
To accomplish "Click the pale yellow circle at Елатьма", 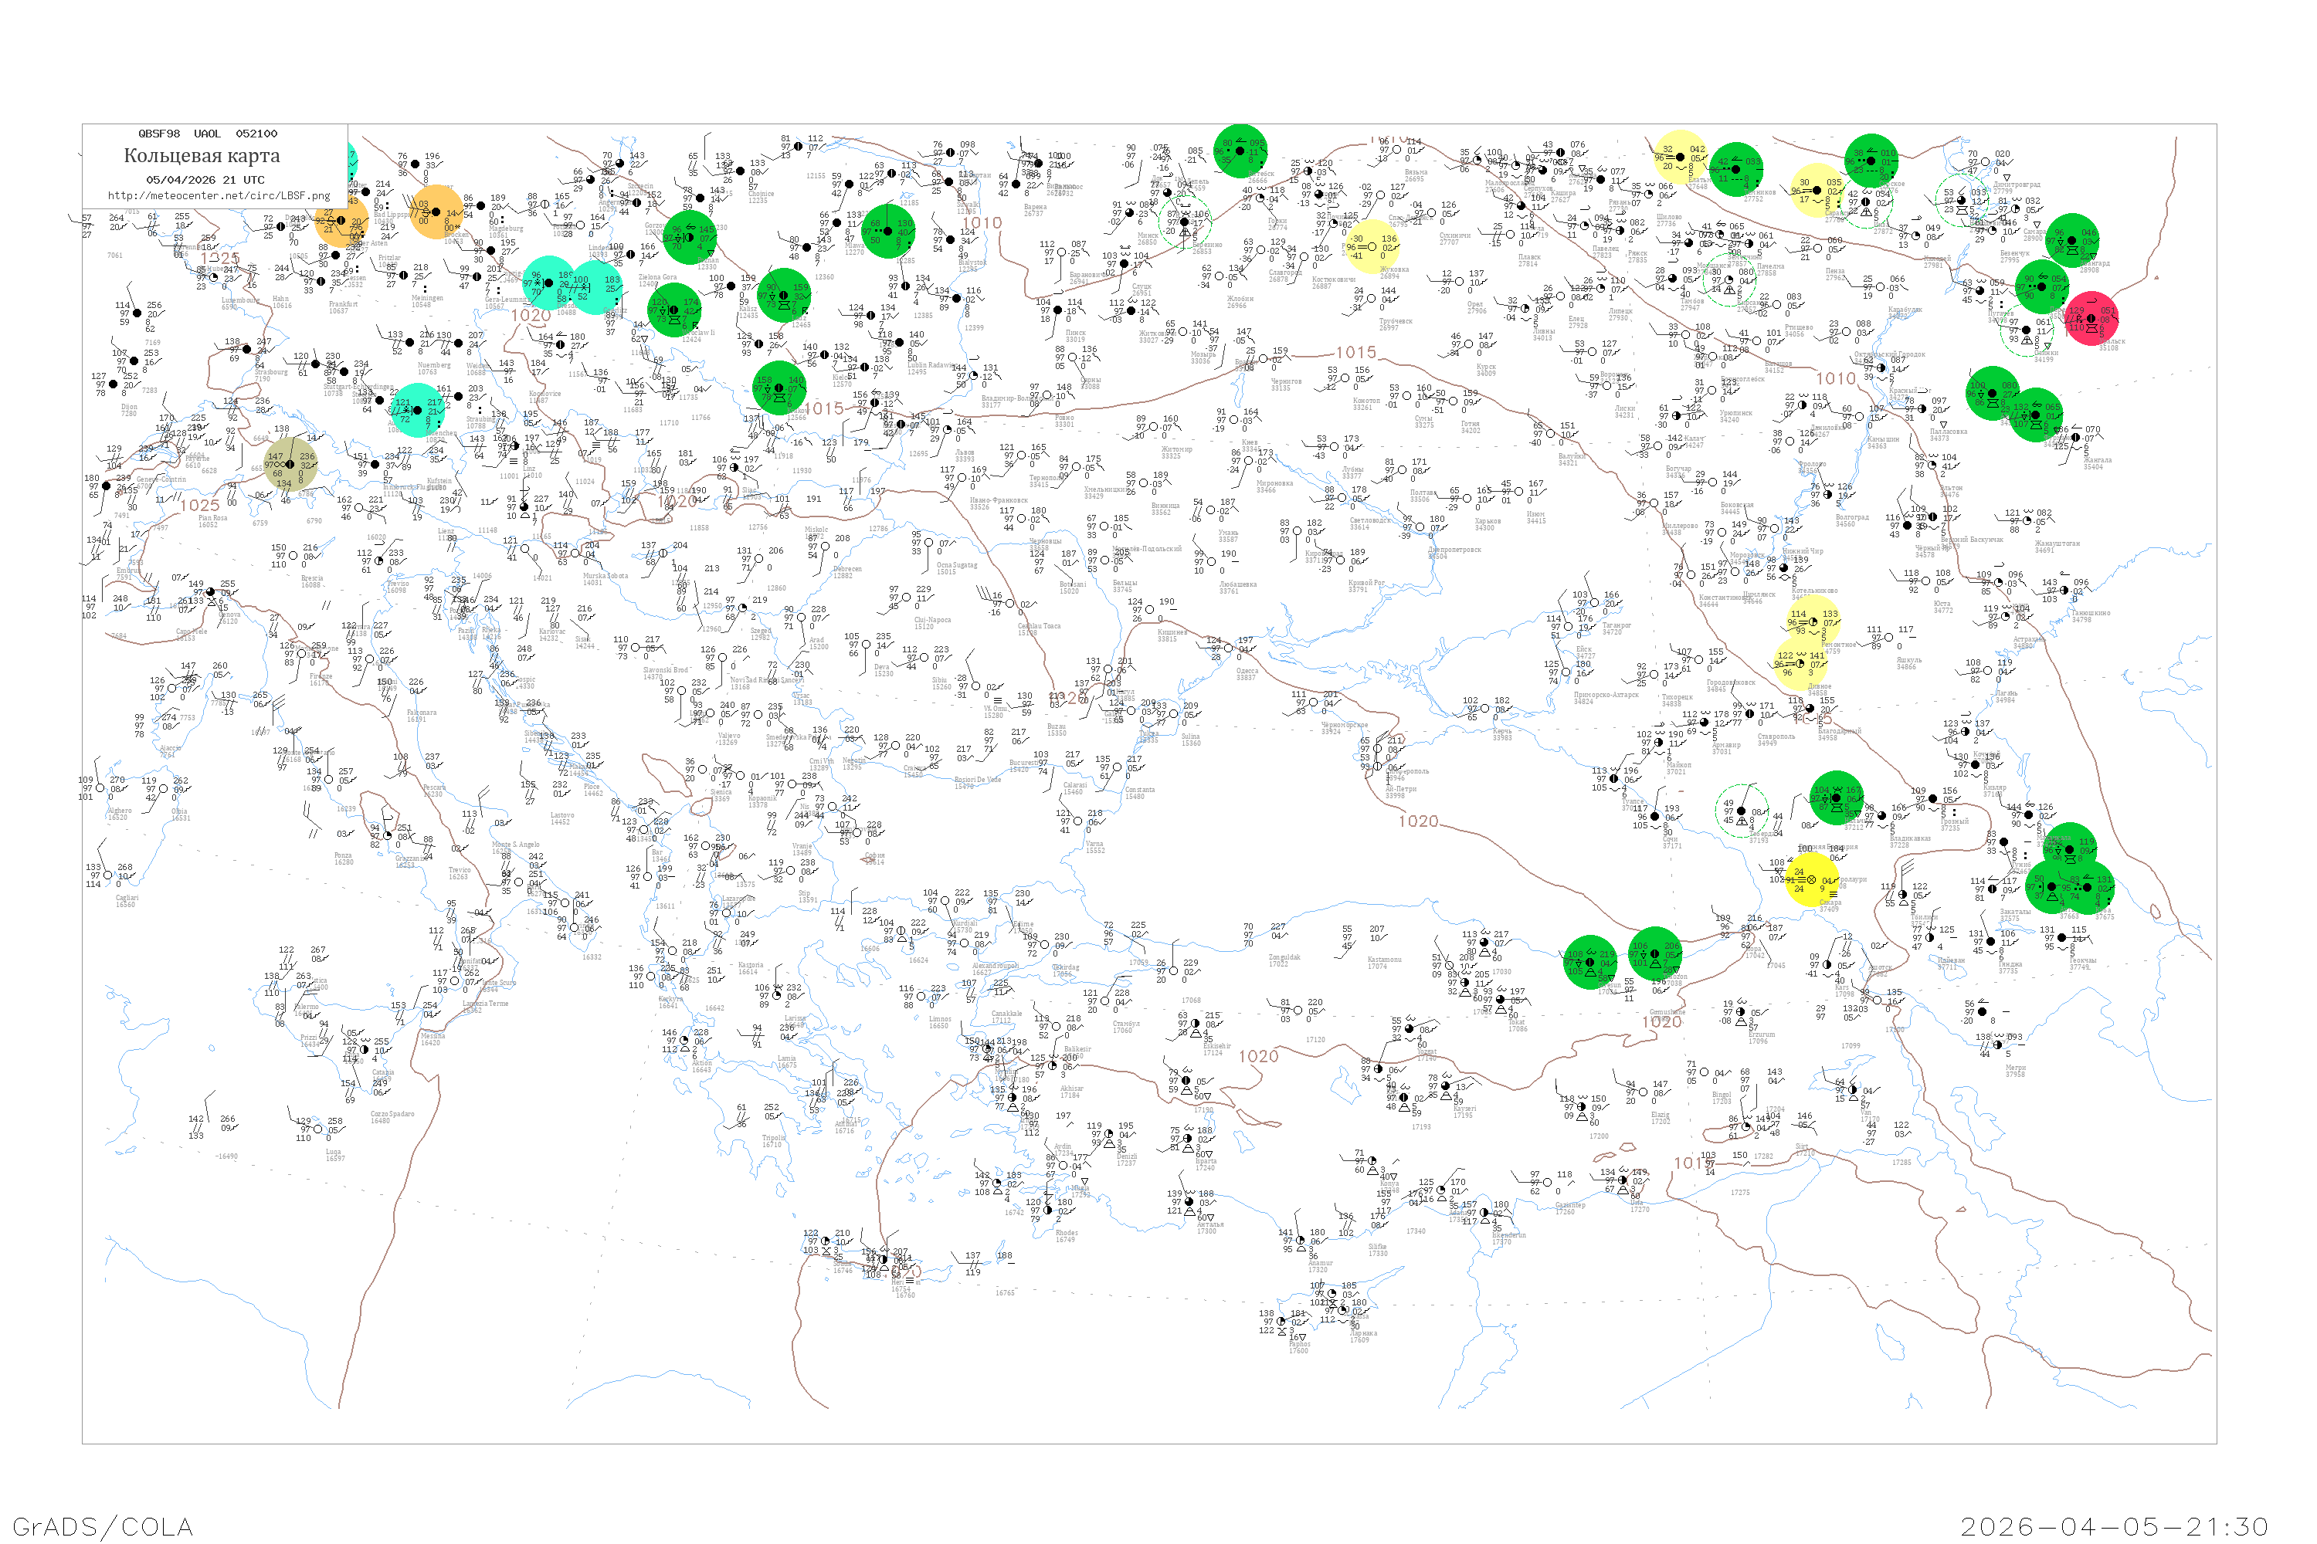I will [x=1681, y=157].
